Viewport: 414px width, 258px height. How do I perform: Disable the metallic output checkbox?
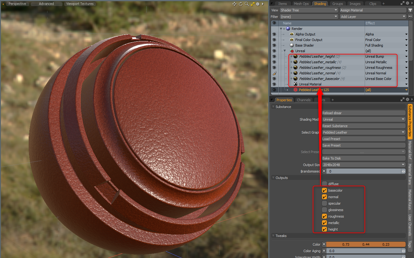point(324,223)
